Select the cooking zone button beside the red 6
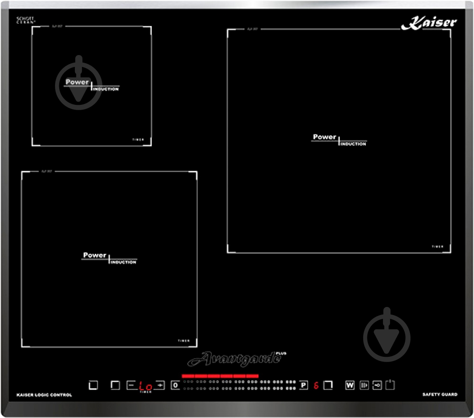This screenshot has height=418, width=474. (x=328, y=385)
